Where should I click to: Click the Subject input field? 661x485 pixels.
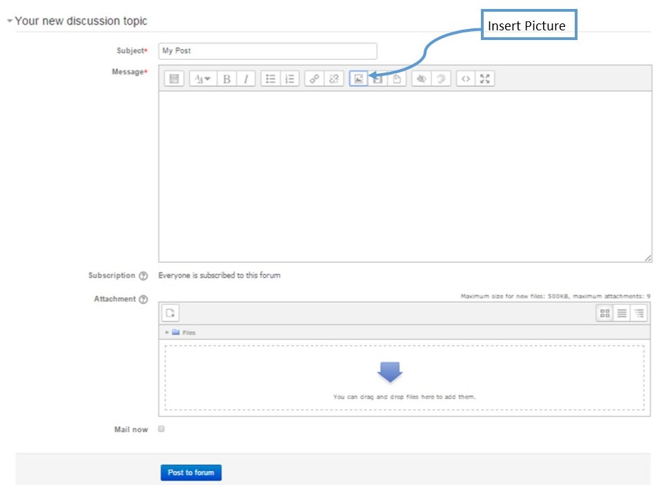pos(268,51)
